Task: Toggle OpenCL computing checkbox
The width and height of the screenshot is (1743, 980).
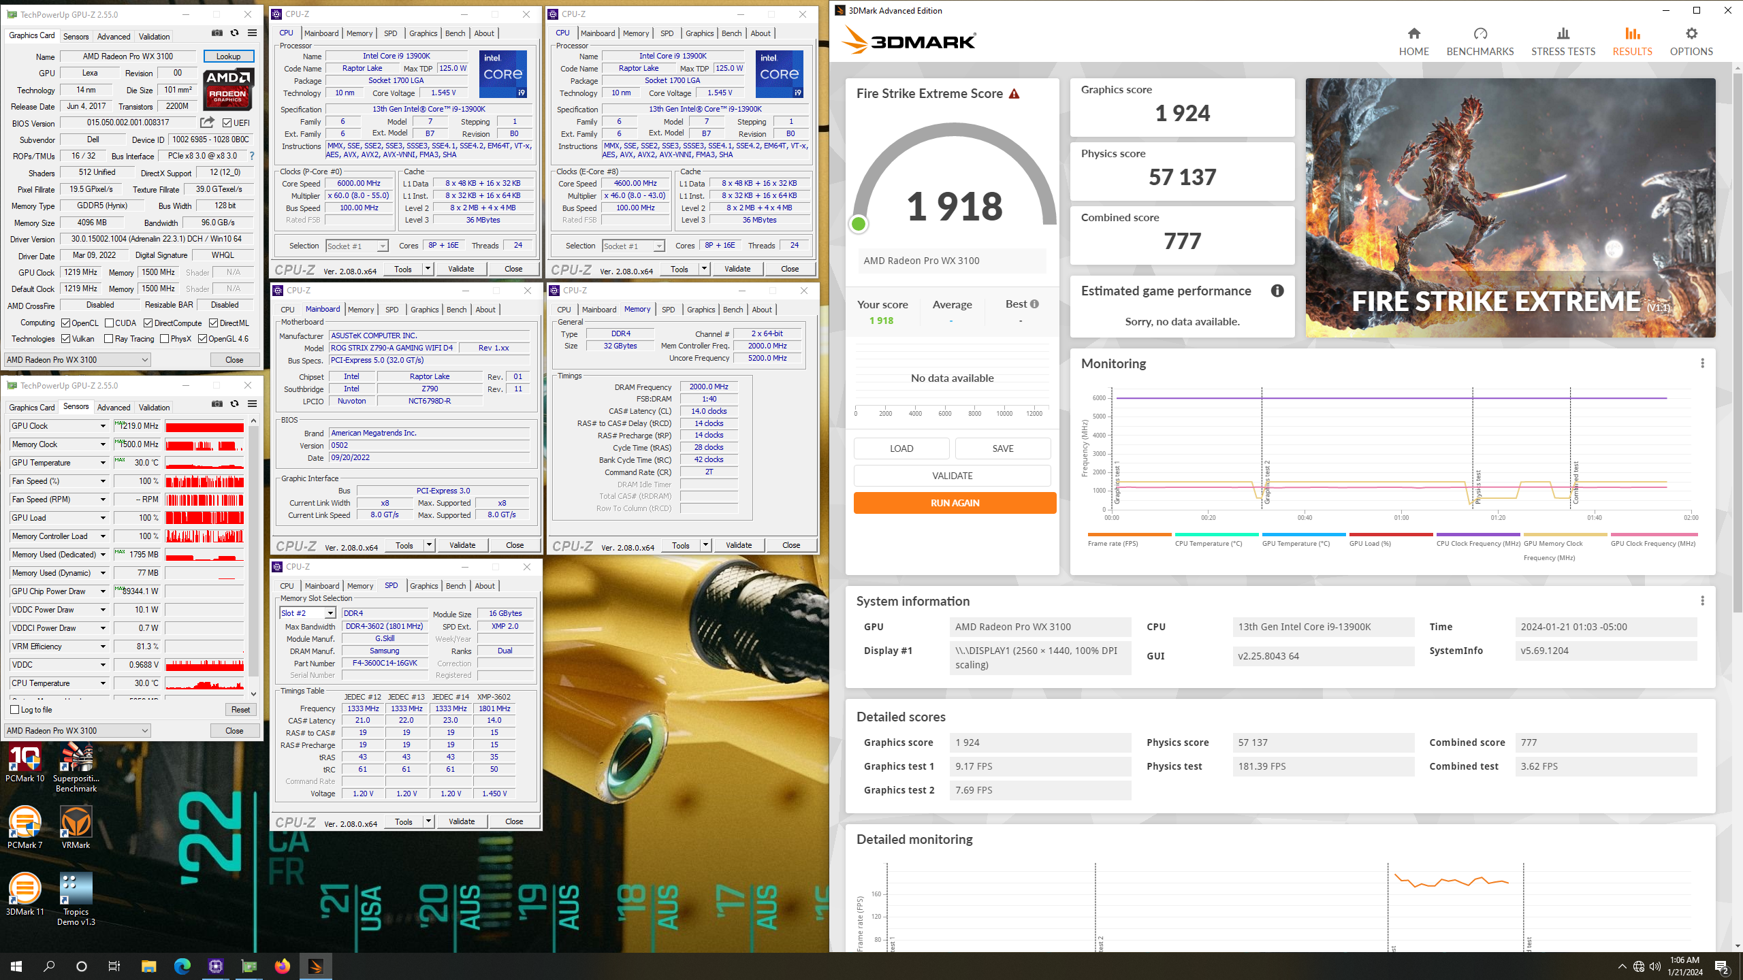Action: (x=65, y=323)
